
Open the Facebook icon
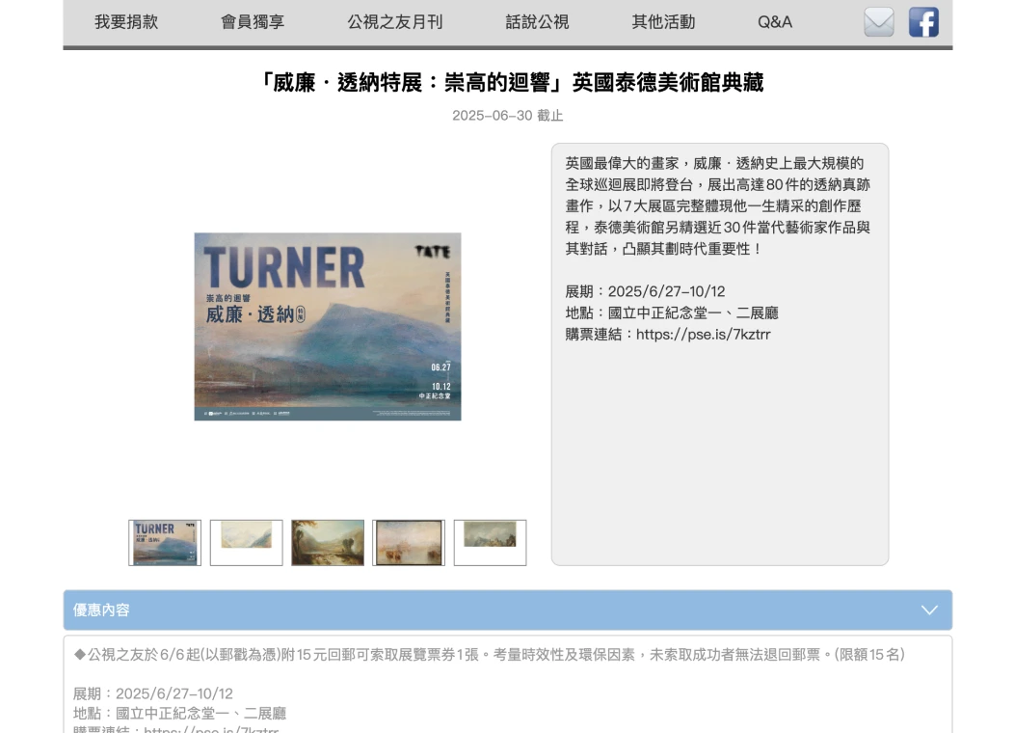click(923, 22)
